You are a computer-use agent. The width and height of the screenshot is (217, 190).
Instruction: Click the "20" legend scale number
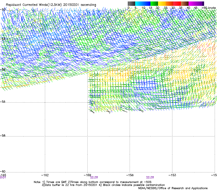157,8
